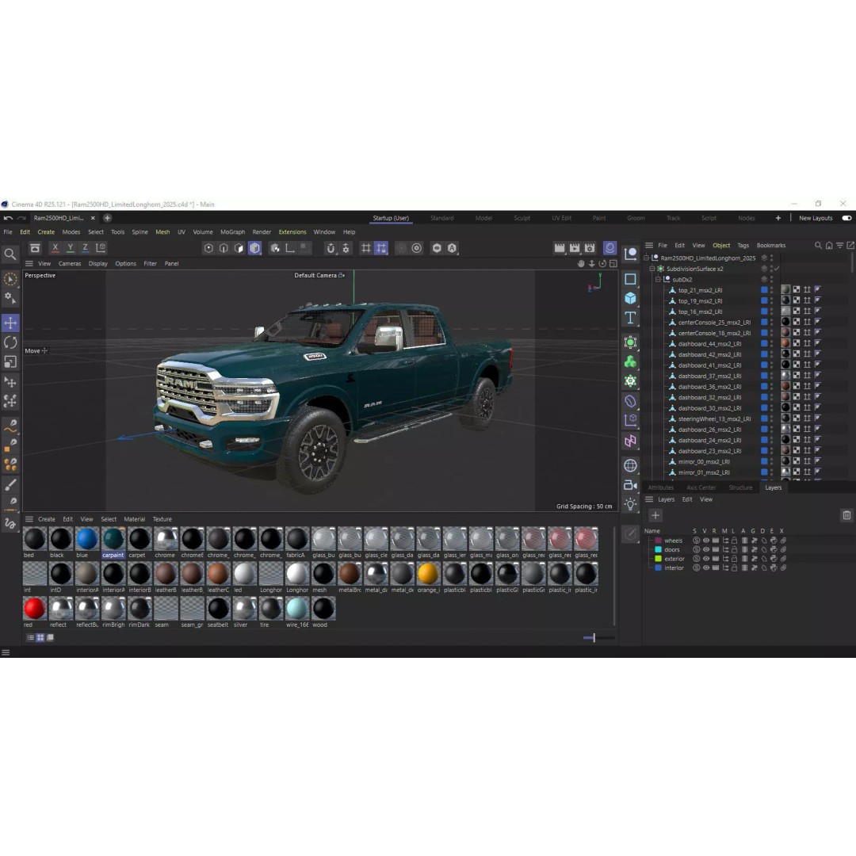Toggle the X axis lock

[55, 248]
